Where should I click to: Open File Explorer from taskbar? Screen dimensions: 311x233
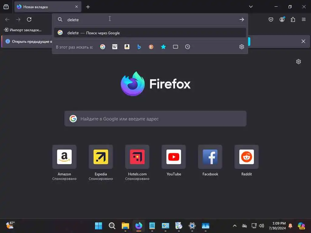tap(125, 226)
